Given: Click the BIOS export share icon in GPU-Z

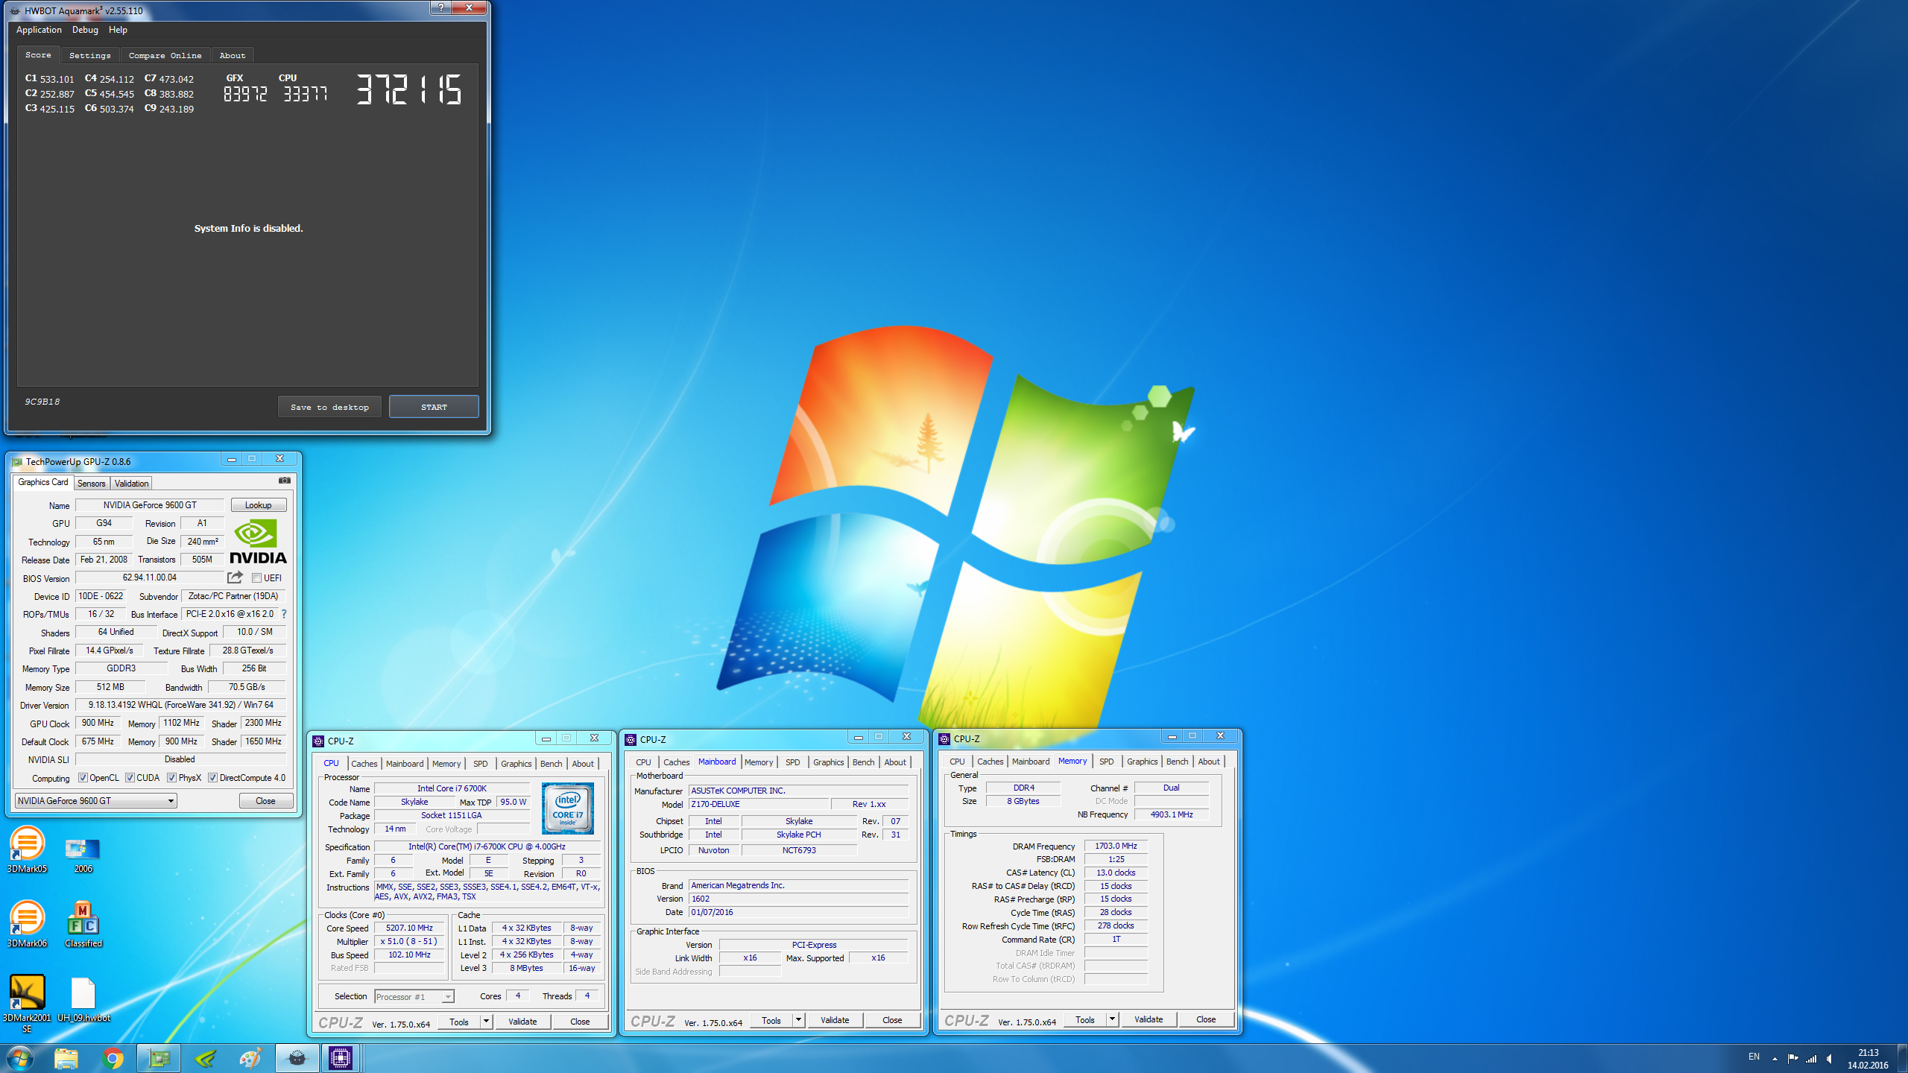Looking at the screenshot, I should pos(235,577).
